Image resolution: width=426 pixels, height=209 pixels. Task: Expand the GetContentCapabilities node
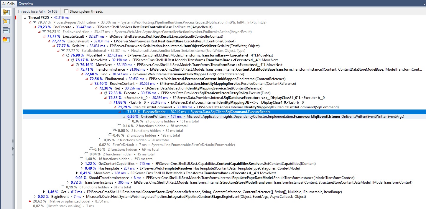coord(82,164)
